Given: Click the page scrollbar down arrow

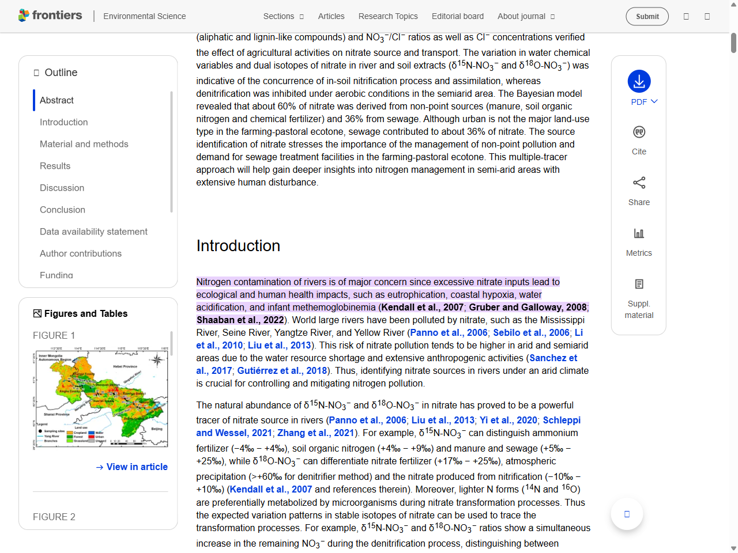Looking at the screenshot, I should [733, 548].
